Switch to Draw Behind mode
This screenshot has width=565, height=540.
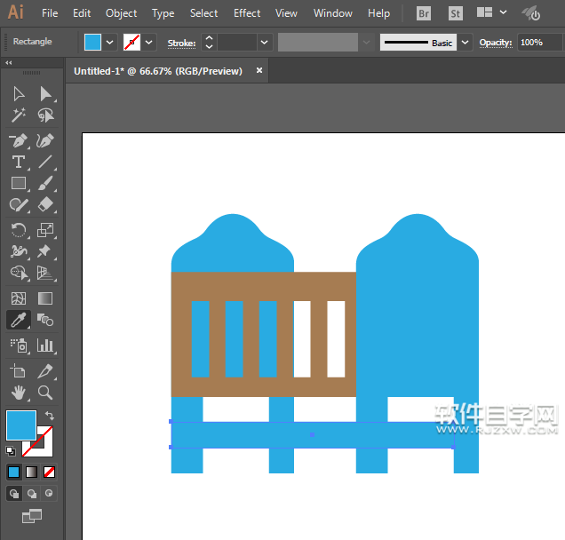tap(32, 493)
